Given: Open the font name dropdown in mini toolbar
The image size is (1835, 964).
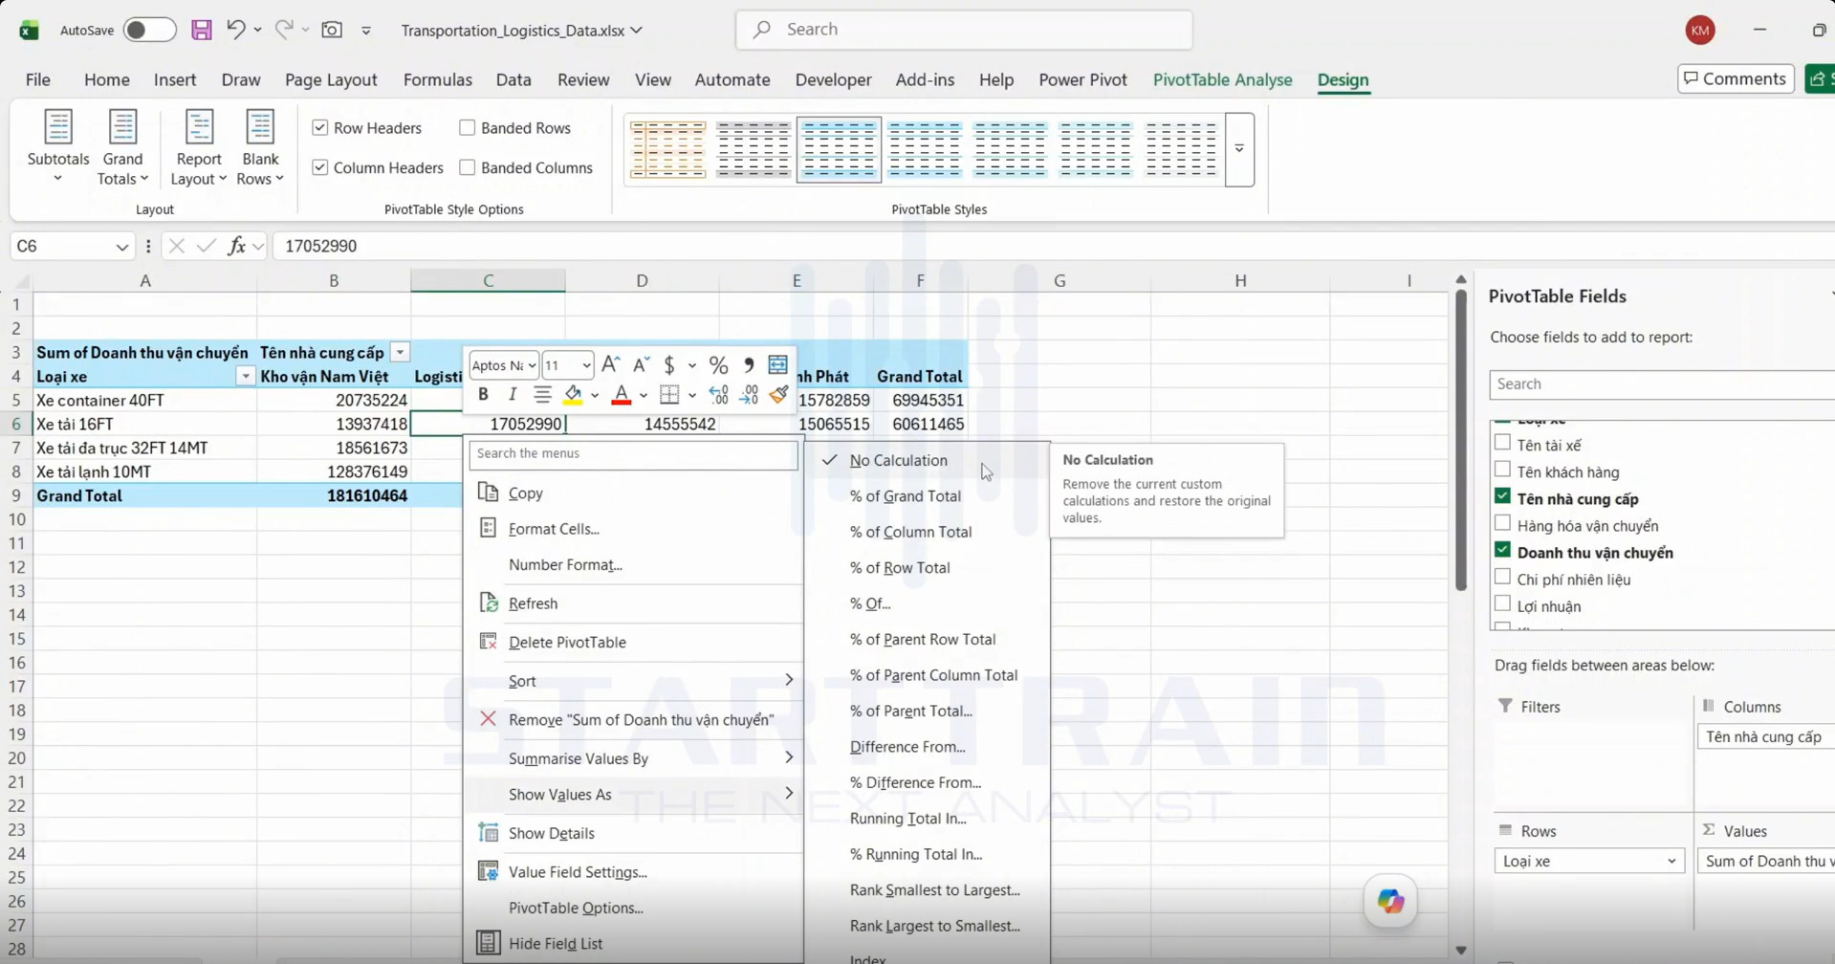Looking at the screenshot, I should pyautogui.click(x=532, y=364).
